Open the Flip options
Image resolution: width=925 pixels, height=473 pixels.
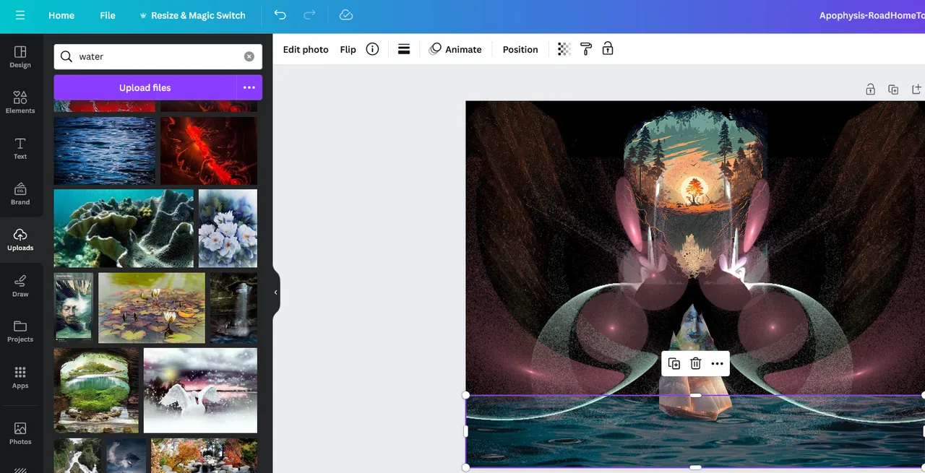click(x=348, y=49)
